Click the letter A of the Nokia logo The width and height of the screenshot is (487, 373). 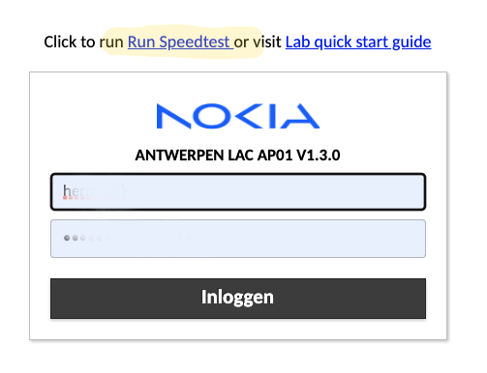tap(299, 116)
